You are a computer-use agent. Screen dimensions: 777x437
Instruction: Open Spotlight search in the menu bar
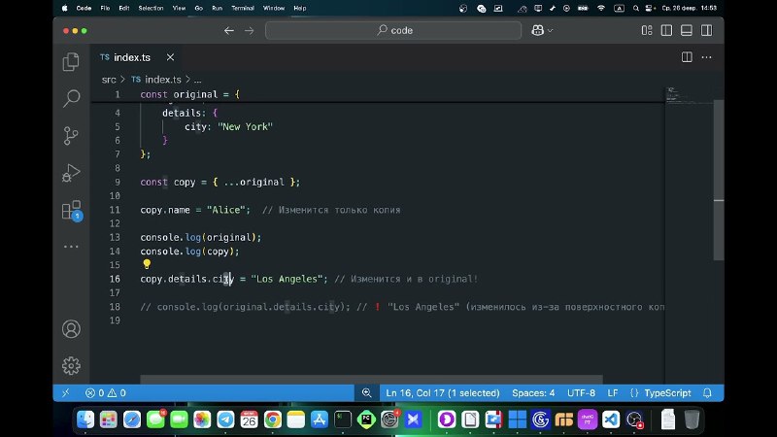pyautogui.click(x=636, y=8)
